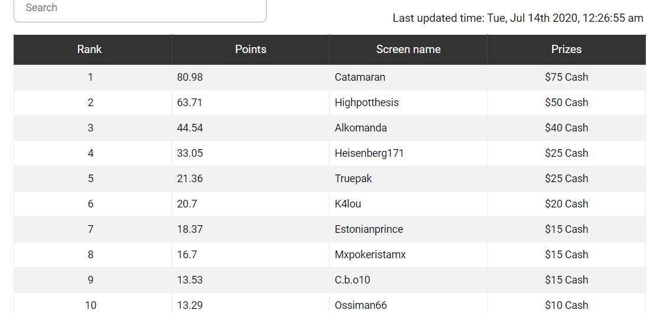This screenshot has height=313, width=653.
Task: Click the Alkomanda player name
Action: click(x=360, y=128)
